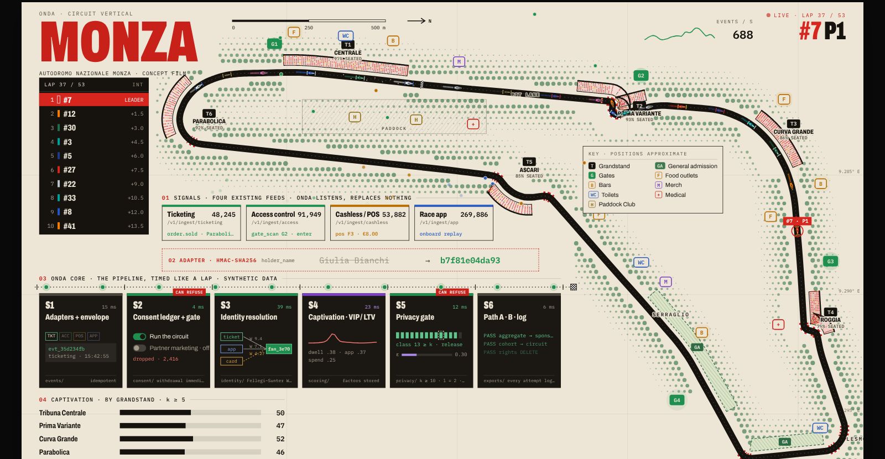
Task: Select the G3 gate marker on right side
Action: 830,261
